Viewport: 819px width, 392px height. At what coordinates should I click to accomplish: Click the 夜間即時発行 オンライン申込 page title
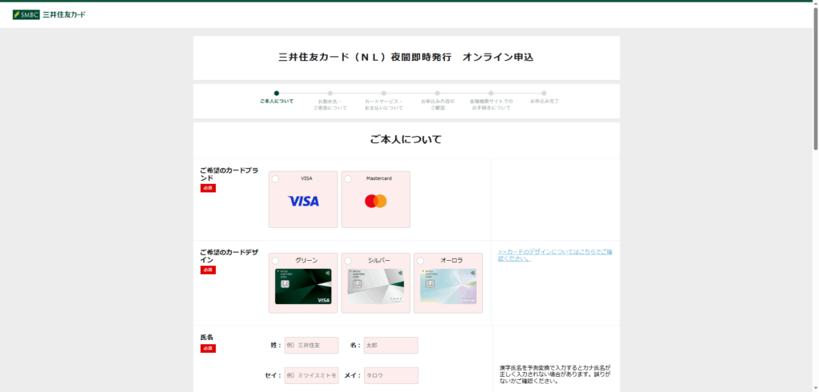coord(406,58)
